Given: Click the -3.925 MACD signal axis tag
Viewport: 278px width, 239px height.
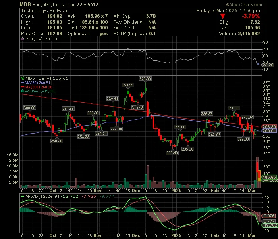Looking at the screenshot, I should pos(269,216).
